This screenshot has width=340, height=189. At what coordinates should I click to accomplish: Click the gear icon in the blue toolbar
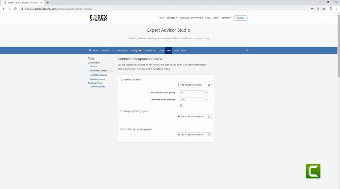[90, 51]
